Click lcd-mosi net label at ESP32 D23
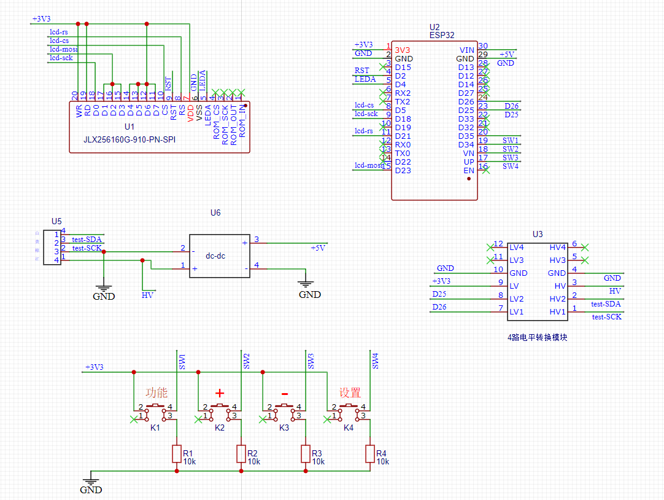The image size is (664, 500). point(368,165)
